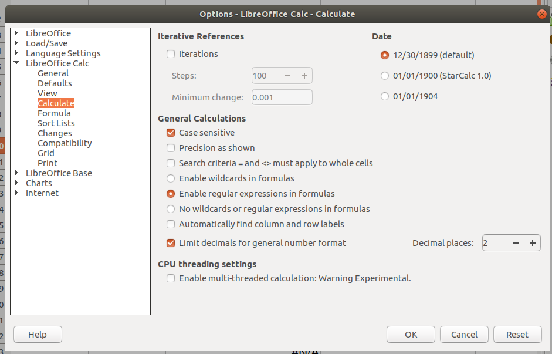Select the 01/01/1900 StarCalc date option

click(x=385, y=76)
